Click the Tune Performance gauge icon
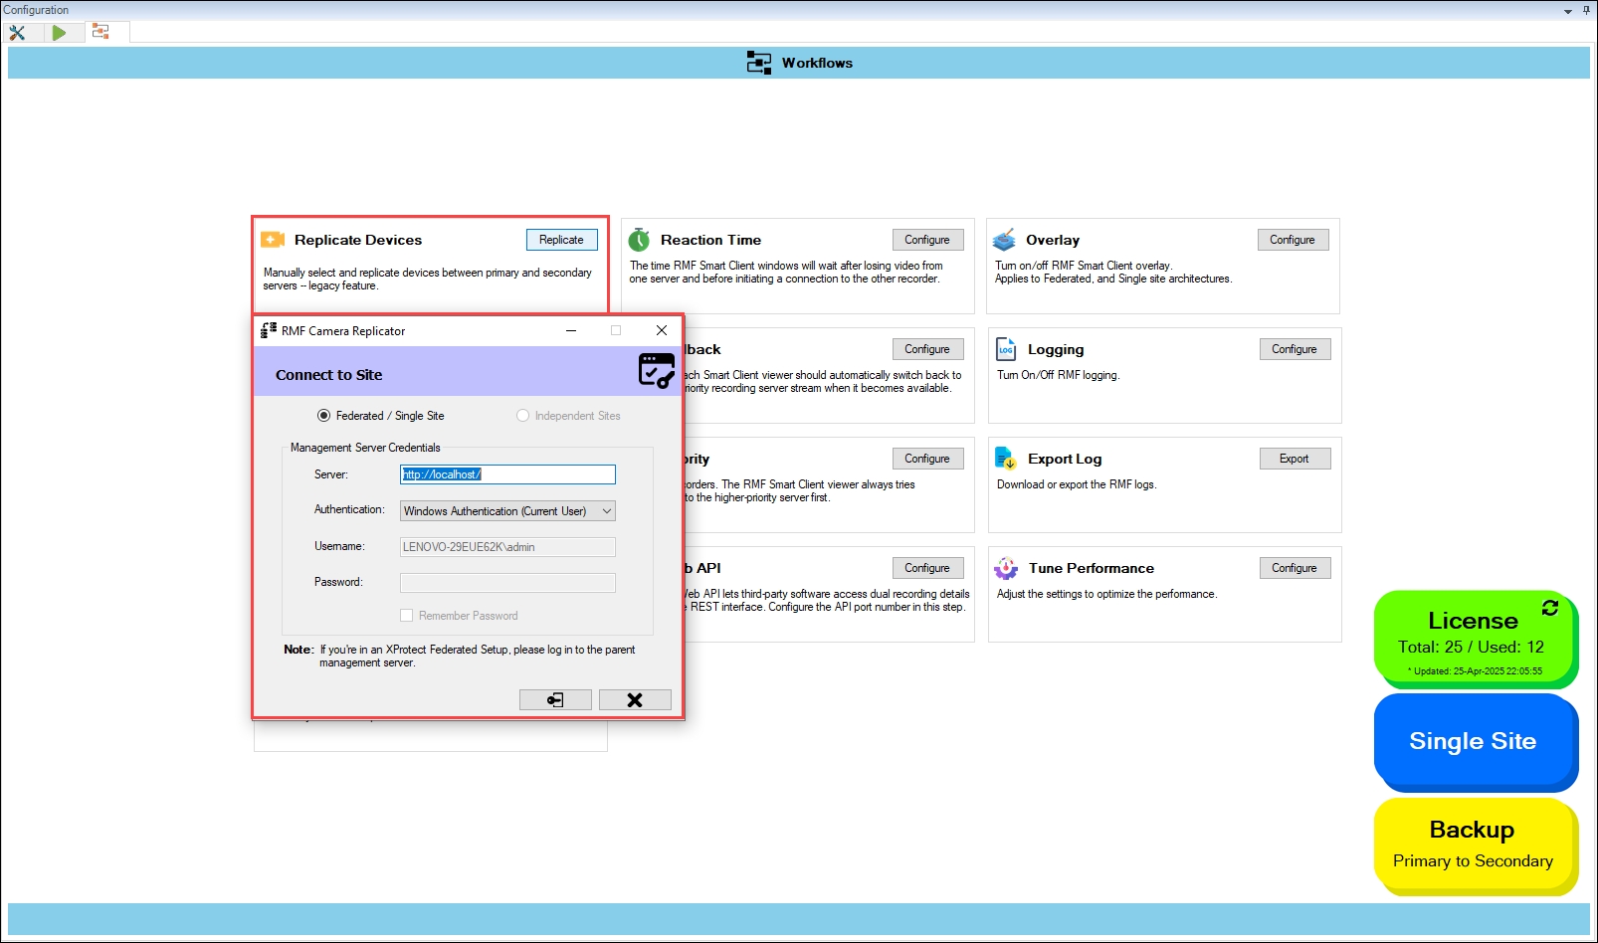The image size is (1598, 943). click(1006, 568)
